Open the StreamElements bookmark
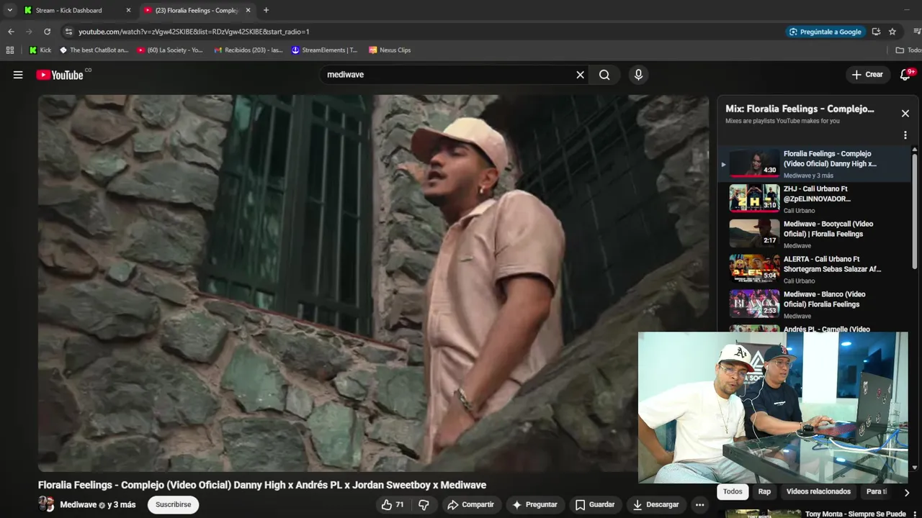Viewport: 922px width, 518px height. pyautogui.click(x=324, y=50)
